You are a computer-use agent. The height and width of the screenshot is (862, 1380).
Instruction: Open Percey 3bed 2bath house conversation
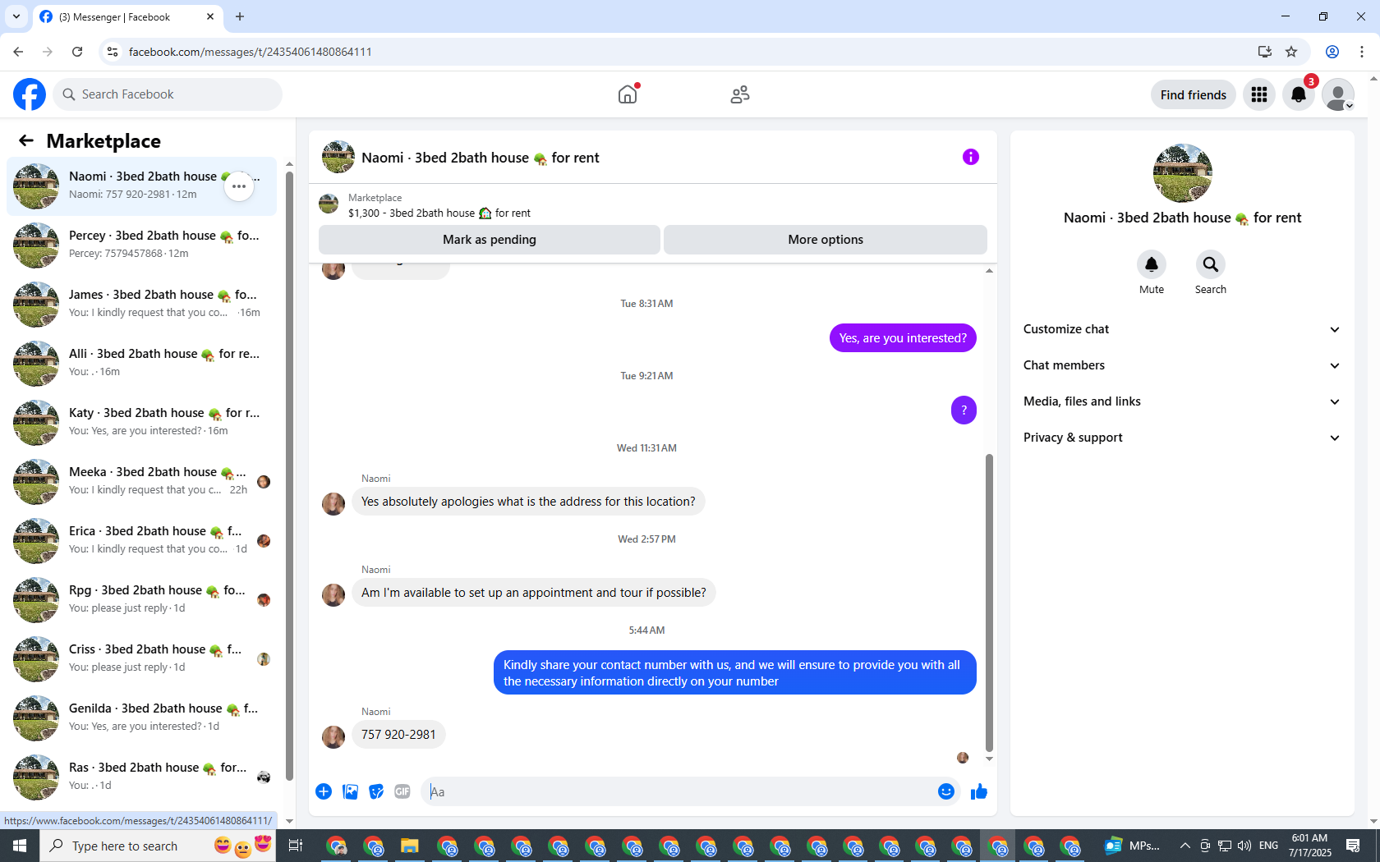click(x=141, y=245)
